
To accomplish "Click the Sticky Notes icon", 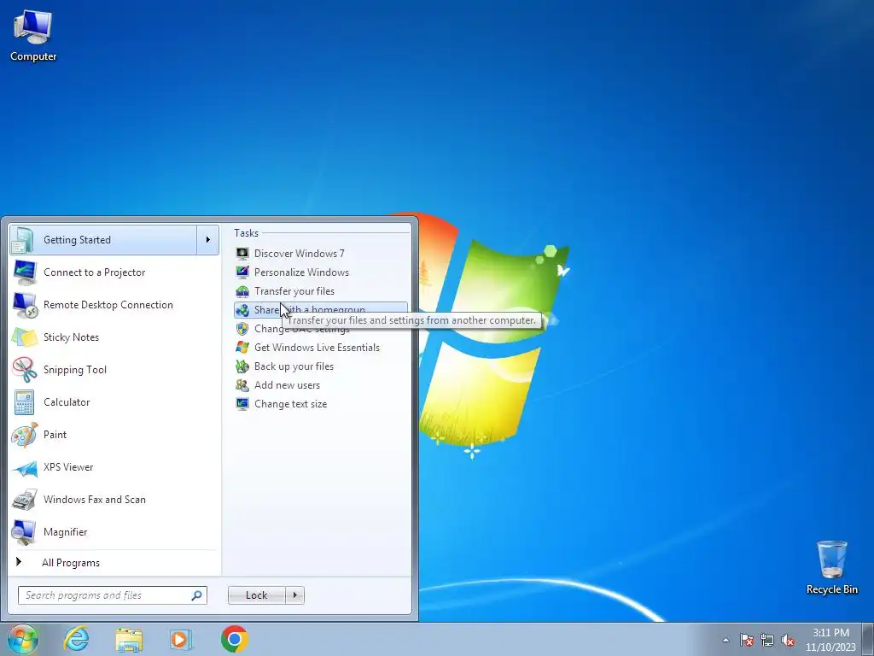I will [x=25, y=337].
